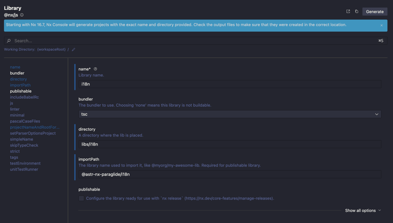Click the help icon beside name* label
Screen dimensions: 393x223
point(95,69)
